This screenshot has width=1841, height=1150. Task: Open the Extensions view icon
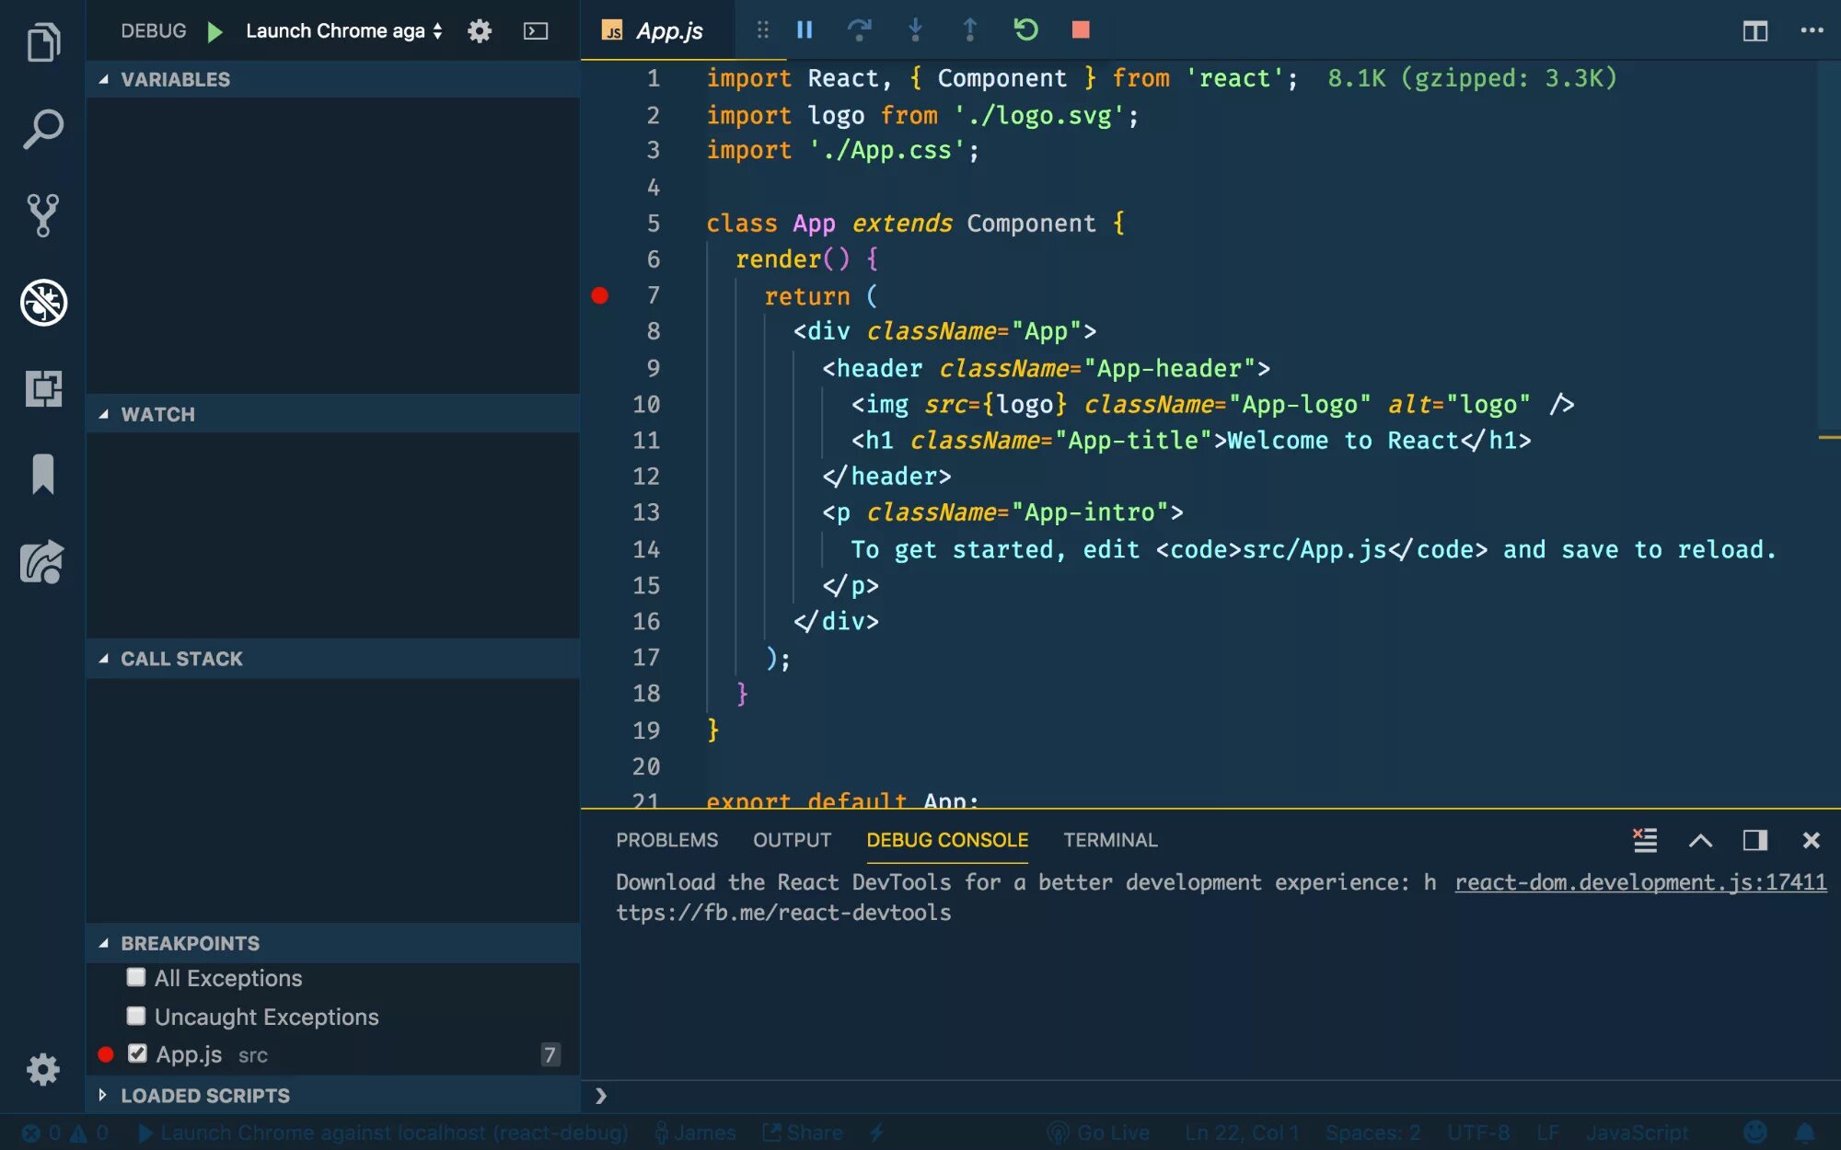click(x=43, y=388)
